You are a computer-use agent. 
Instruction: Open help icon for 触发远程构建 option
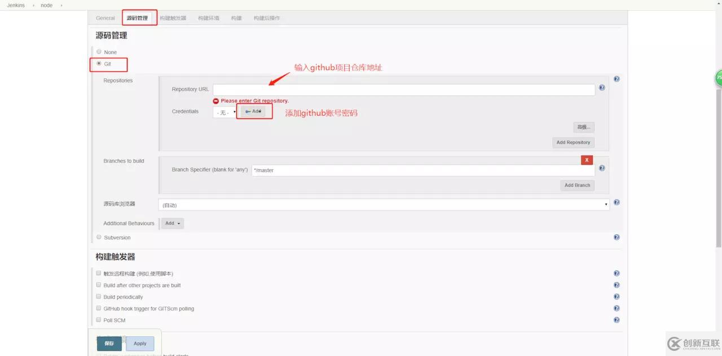coord(617,274)
